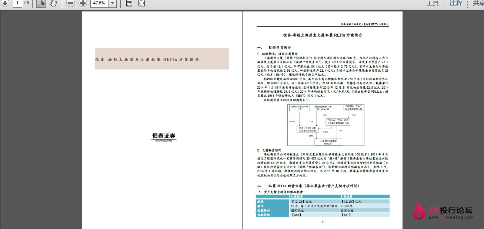Open the zoom percentage dropdown arrow
This screenshot has width=484, height=229.
click(112, 3)
